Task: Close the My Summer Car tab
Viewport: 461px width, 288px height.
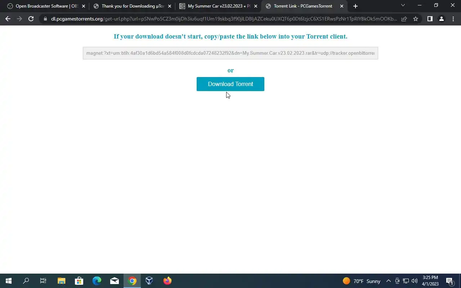Action: point(256,6)
